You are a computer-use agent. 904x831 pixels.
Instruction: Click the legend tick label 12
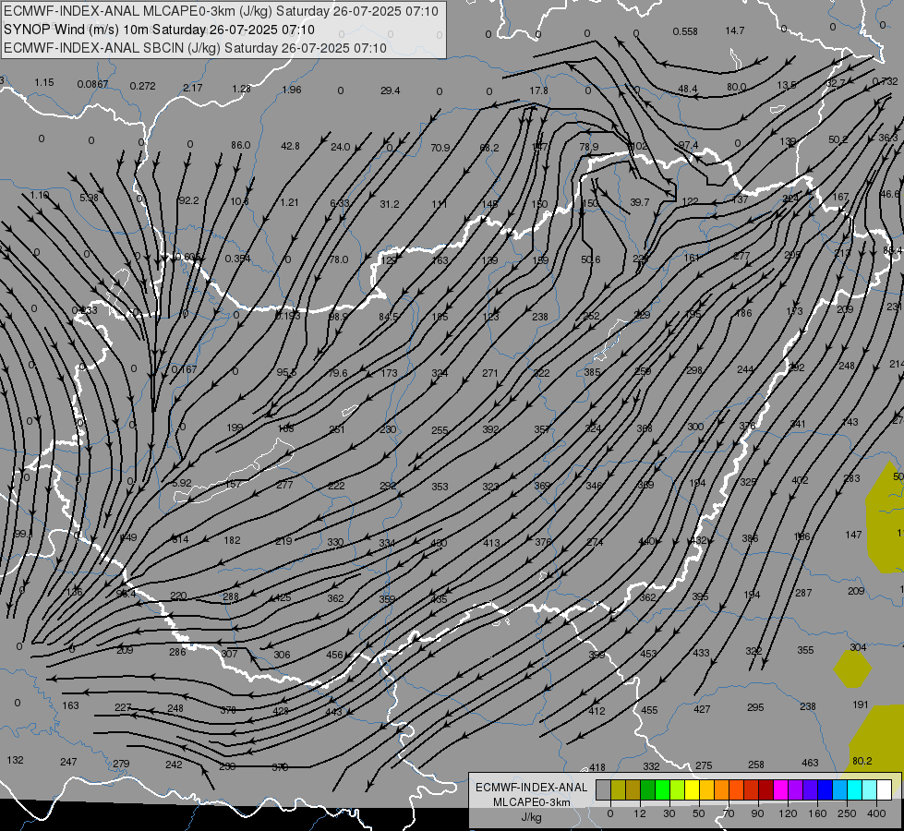[x=639, y=813]
